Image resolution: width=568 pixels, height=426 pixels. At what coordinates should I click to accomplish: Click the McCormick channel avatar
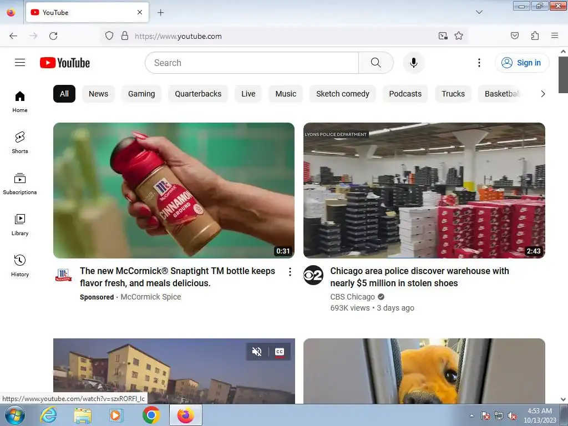(63, 275)
